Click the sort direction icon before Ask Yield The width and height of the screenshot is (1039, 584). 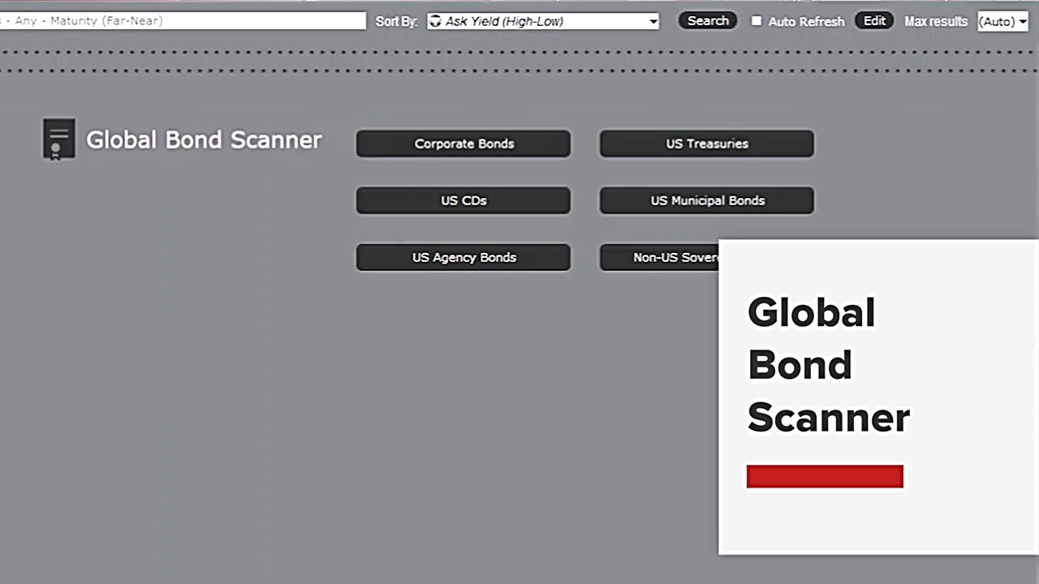click(x=436, y=21)
